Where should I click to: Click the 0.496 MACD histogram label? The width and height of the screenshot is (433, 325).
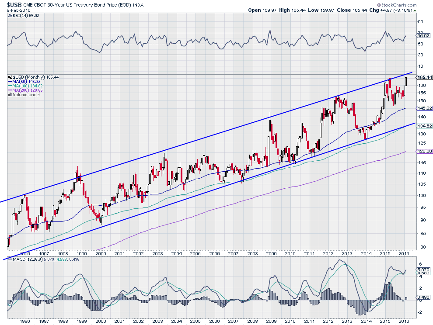tap(423, 297)
